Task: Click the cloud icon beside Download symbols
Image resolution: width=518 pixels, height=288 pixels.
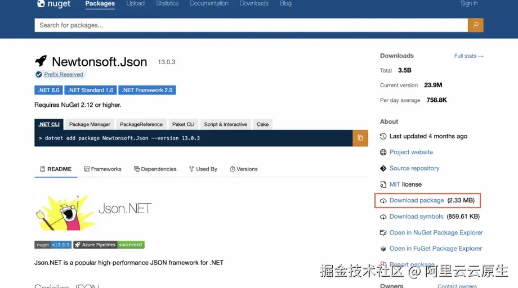Action: tap(383, 217)
